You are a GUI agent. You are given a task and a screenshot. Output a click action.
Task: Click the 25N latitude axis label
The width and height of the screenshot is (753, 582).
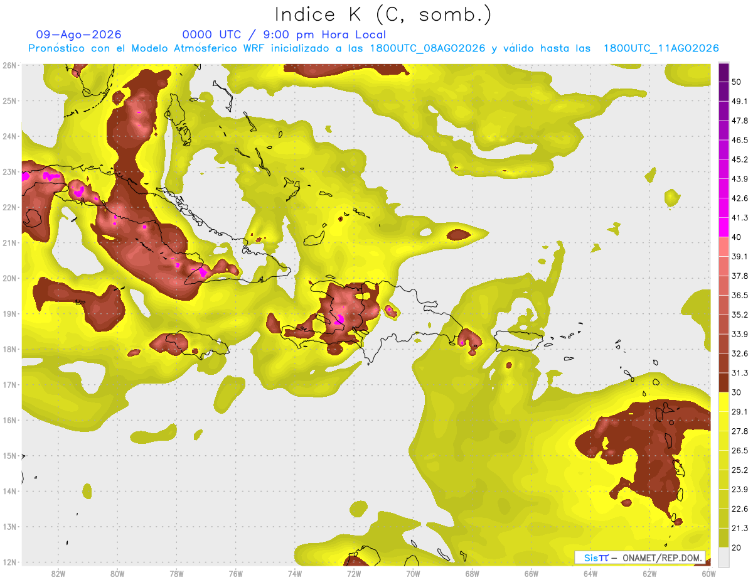point(9,100)
